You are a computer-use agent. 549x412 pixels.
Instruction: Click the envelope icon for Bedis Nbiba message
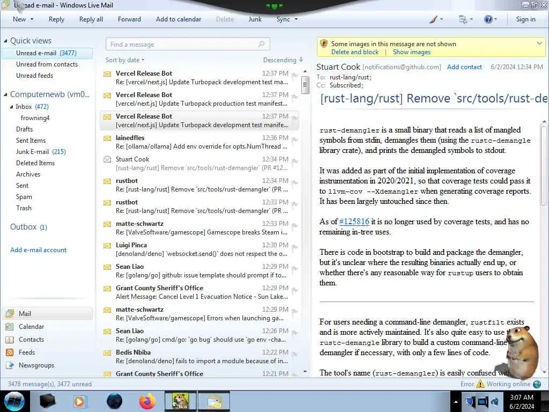[107, 352]
